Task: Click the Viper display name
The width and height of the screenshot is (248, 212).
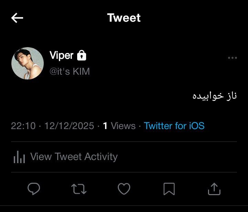Action: (x=61, y=55)
